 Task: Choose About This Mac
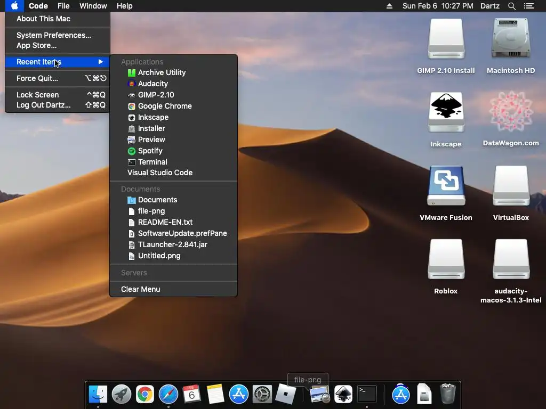point(58,19)
